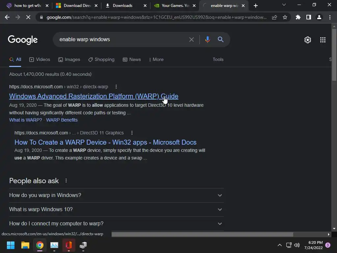Open the Google apps grid
Viewport: 337px width, 253px height.
click(323, 40)
